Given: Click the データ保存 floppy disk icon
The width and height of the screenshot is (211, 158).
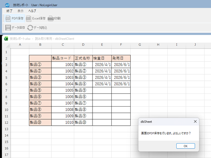Looking at the screenshot, I should [8, 28].
